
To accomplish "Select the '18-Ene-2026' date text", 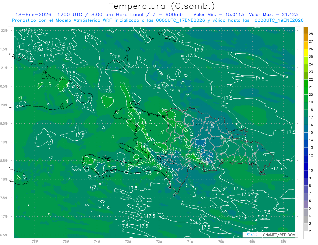I will click(x=33, y=15).
